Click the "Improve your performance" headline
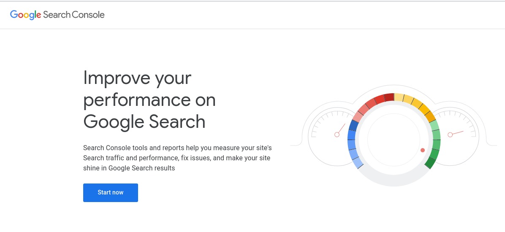 [149, 100]
